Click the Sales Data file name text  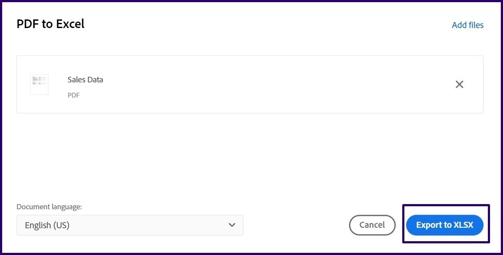click(x=85, y=79)
